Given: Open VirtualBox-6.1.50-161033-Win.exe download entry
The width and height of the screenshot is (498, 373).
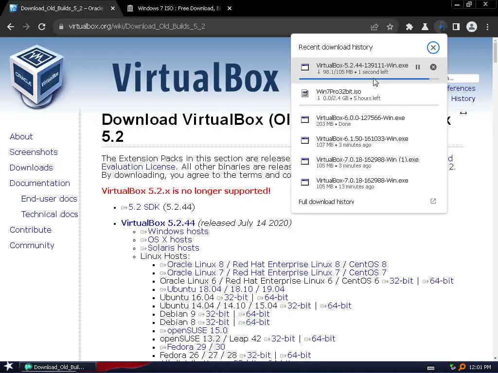Looking at the screenshot, I should (x=369, y=141).
